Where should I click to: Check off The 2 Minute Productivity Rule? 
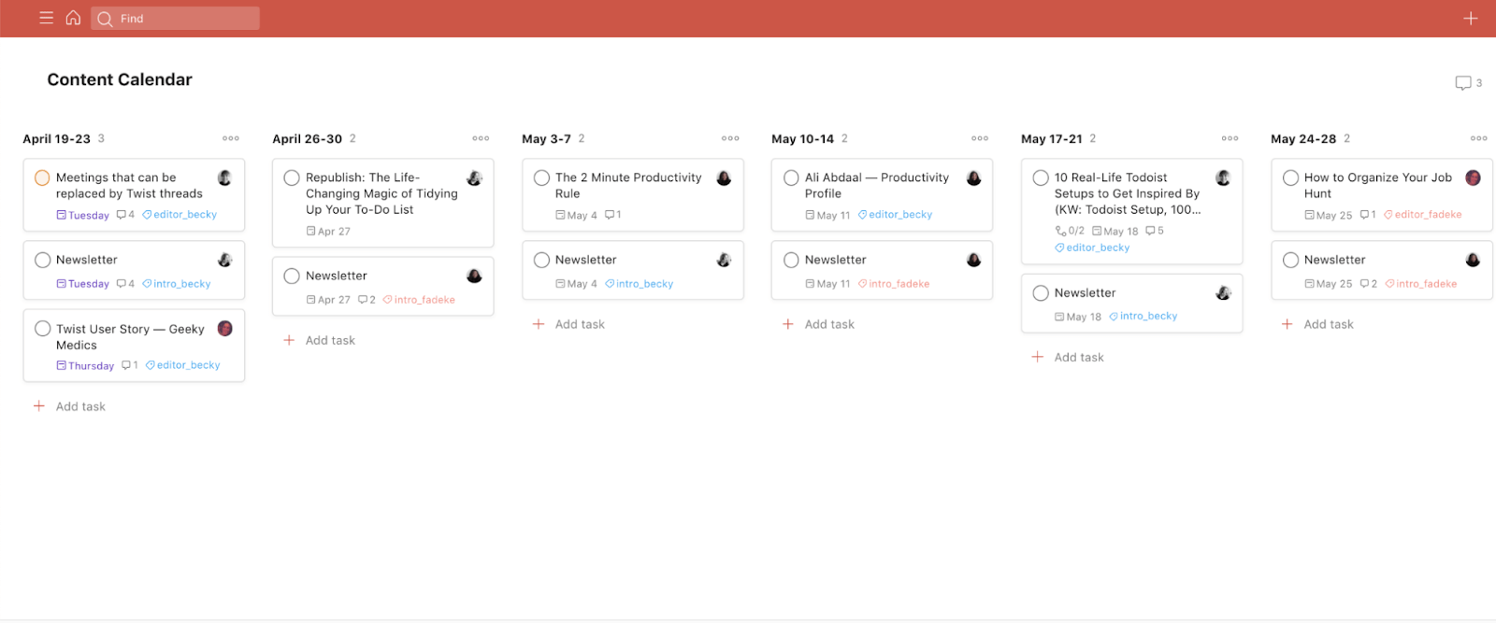541,177
